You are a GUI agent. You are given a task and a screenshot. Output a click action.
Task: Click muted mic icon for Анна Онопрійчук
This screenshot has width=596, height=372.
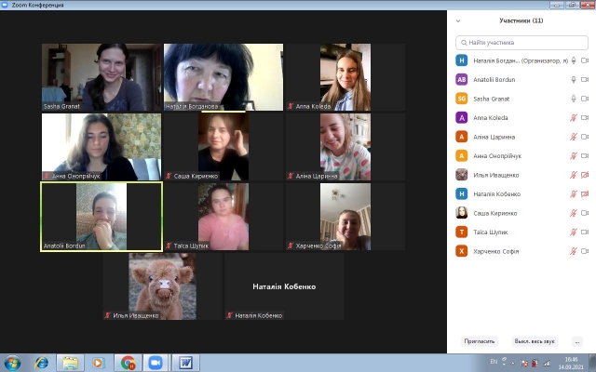point(574,155)
